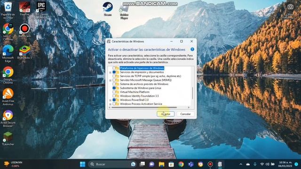
Task: Select the Roblox Player desktop icon
Action: tap(124, 11)
